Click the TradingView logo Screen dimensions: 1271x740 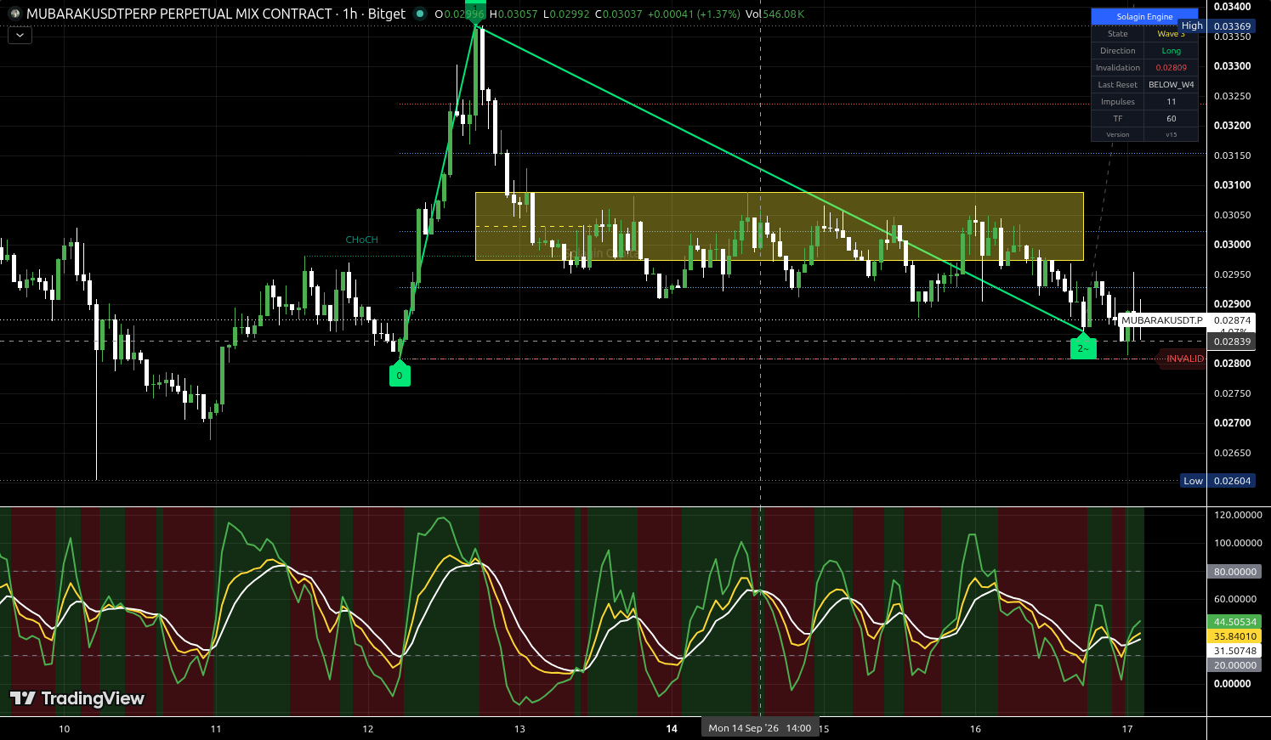click(x=77, y=698)
